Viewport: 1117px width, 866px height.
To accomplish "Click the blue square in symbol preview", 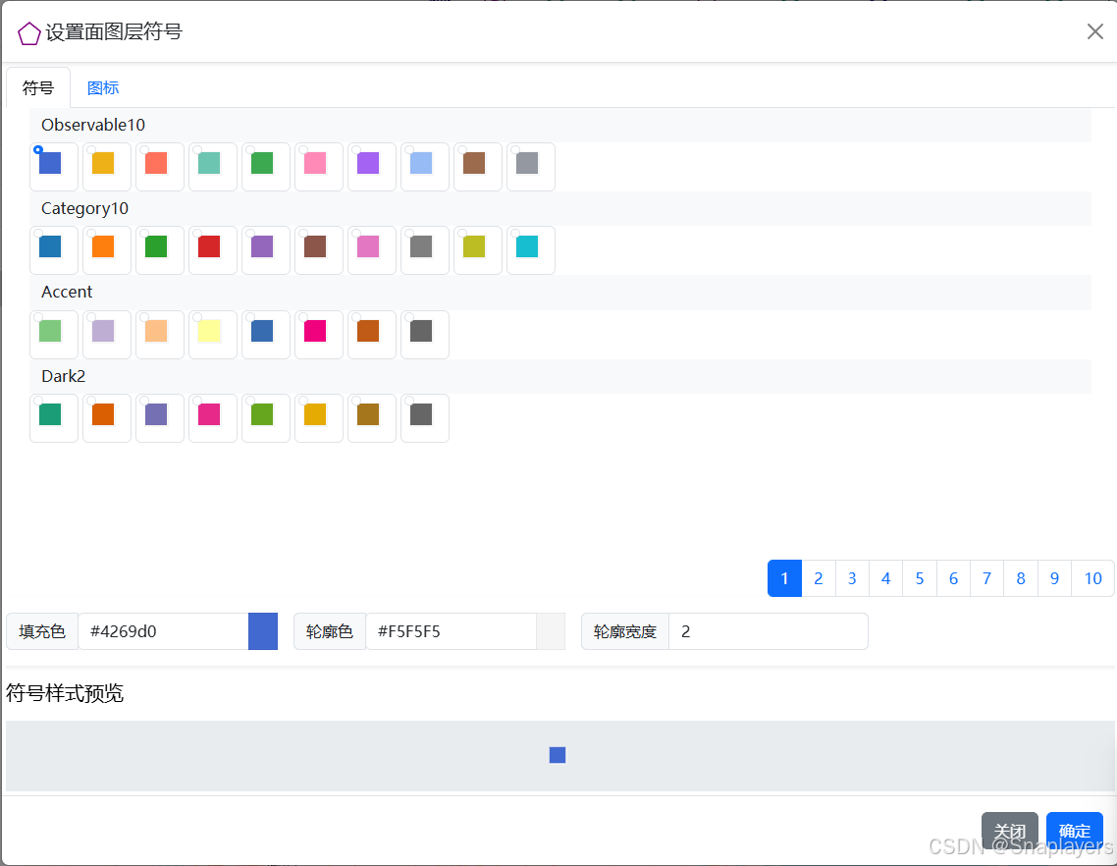I will (x=558, y=755).
